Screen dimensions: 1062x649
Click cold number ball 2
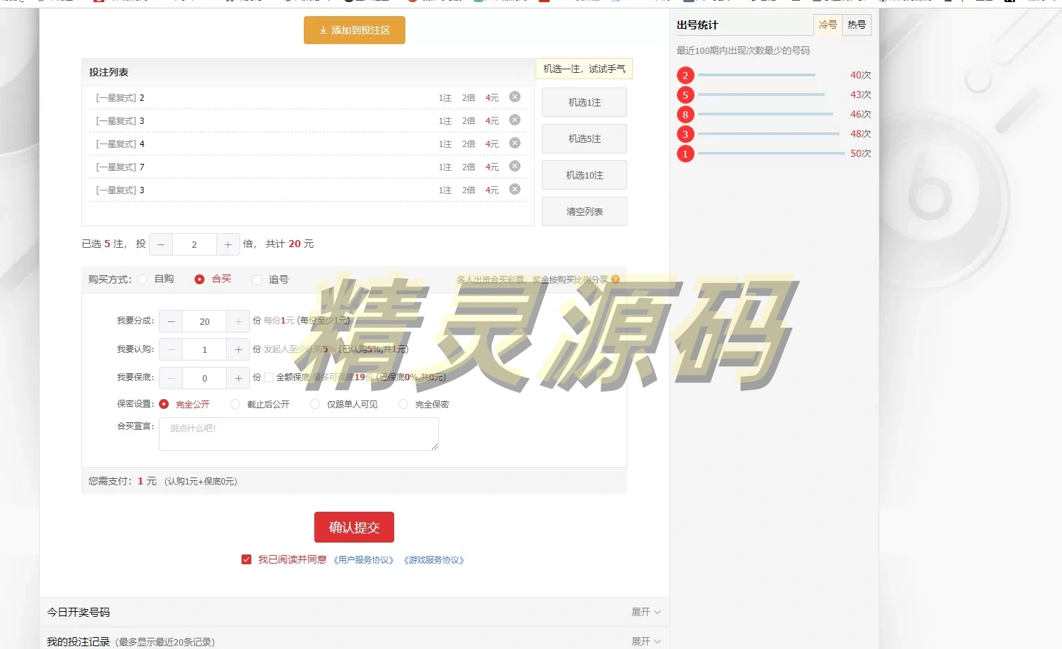pyautogui.click(x=685, y=76)
